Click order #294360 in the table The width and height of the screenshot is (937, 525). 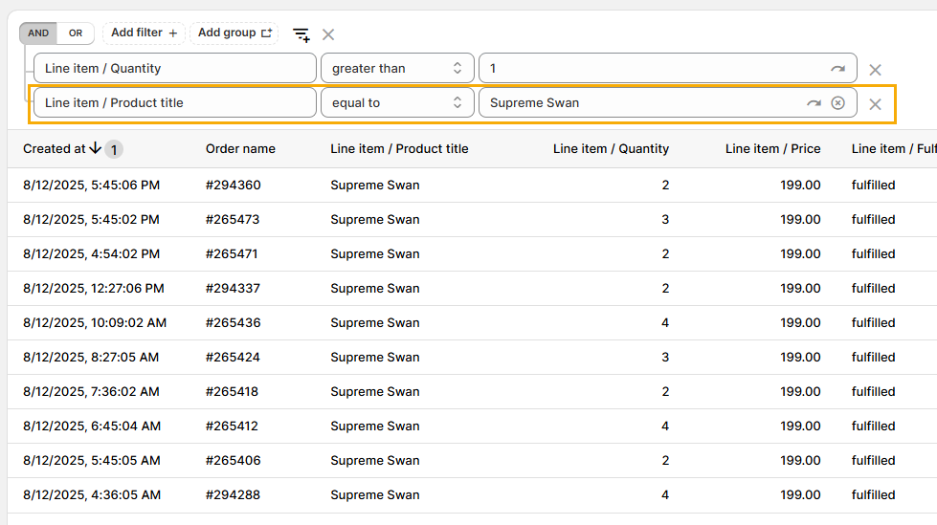[233, 186]
